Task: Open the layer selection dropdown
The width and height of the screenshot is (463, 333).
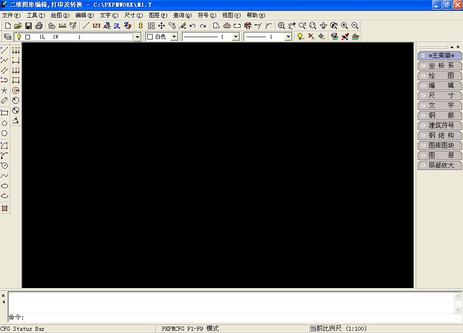Action: pos(138,37)
